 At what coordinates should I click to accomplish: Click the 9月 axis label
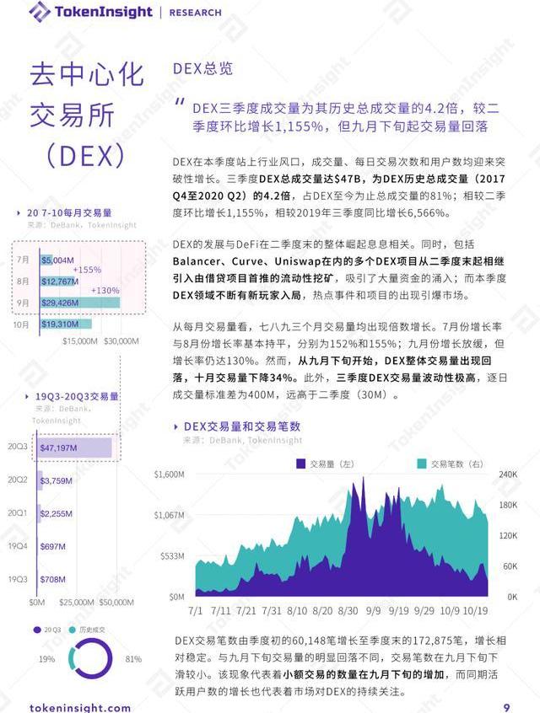pyautogui.click(x=23, y=303)
